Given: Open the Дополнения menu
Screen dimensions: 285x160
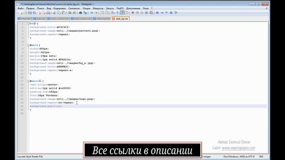Looking at the screenshot, I should point(133,8).
